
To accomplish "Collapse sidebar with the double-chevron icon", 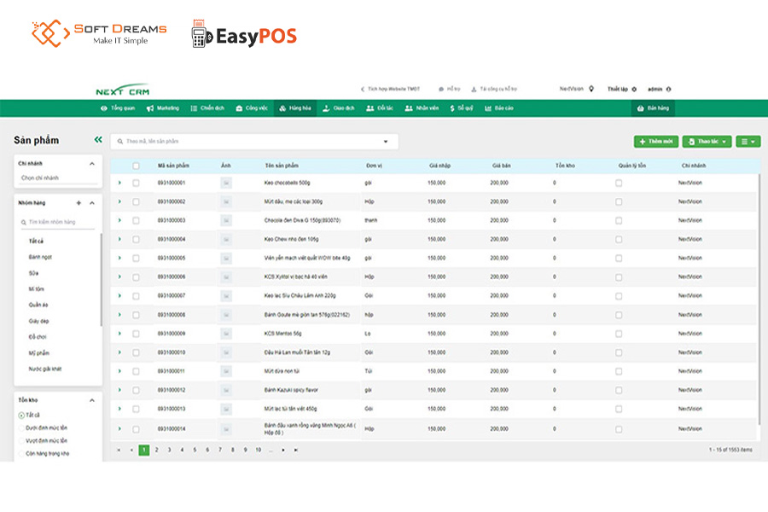I will click(98, 140).
